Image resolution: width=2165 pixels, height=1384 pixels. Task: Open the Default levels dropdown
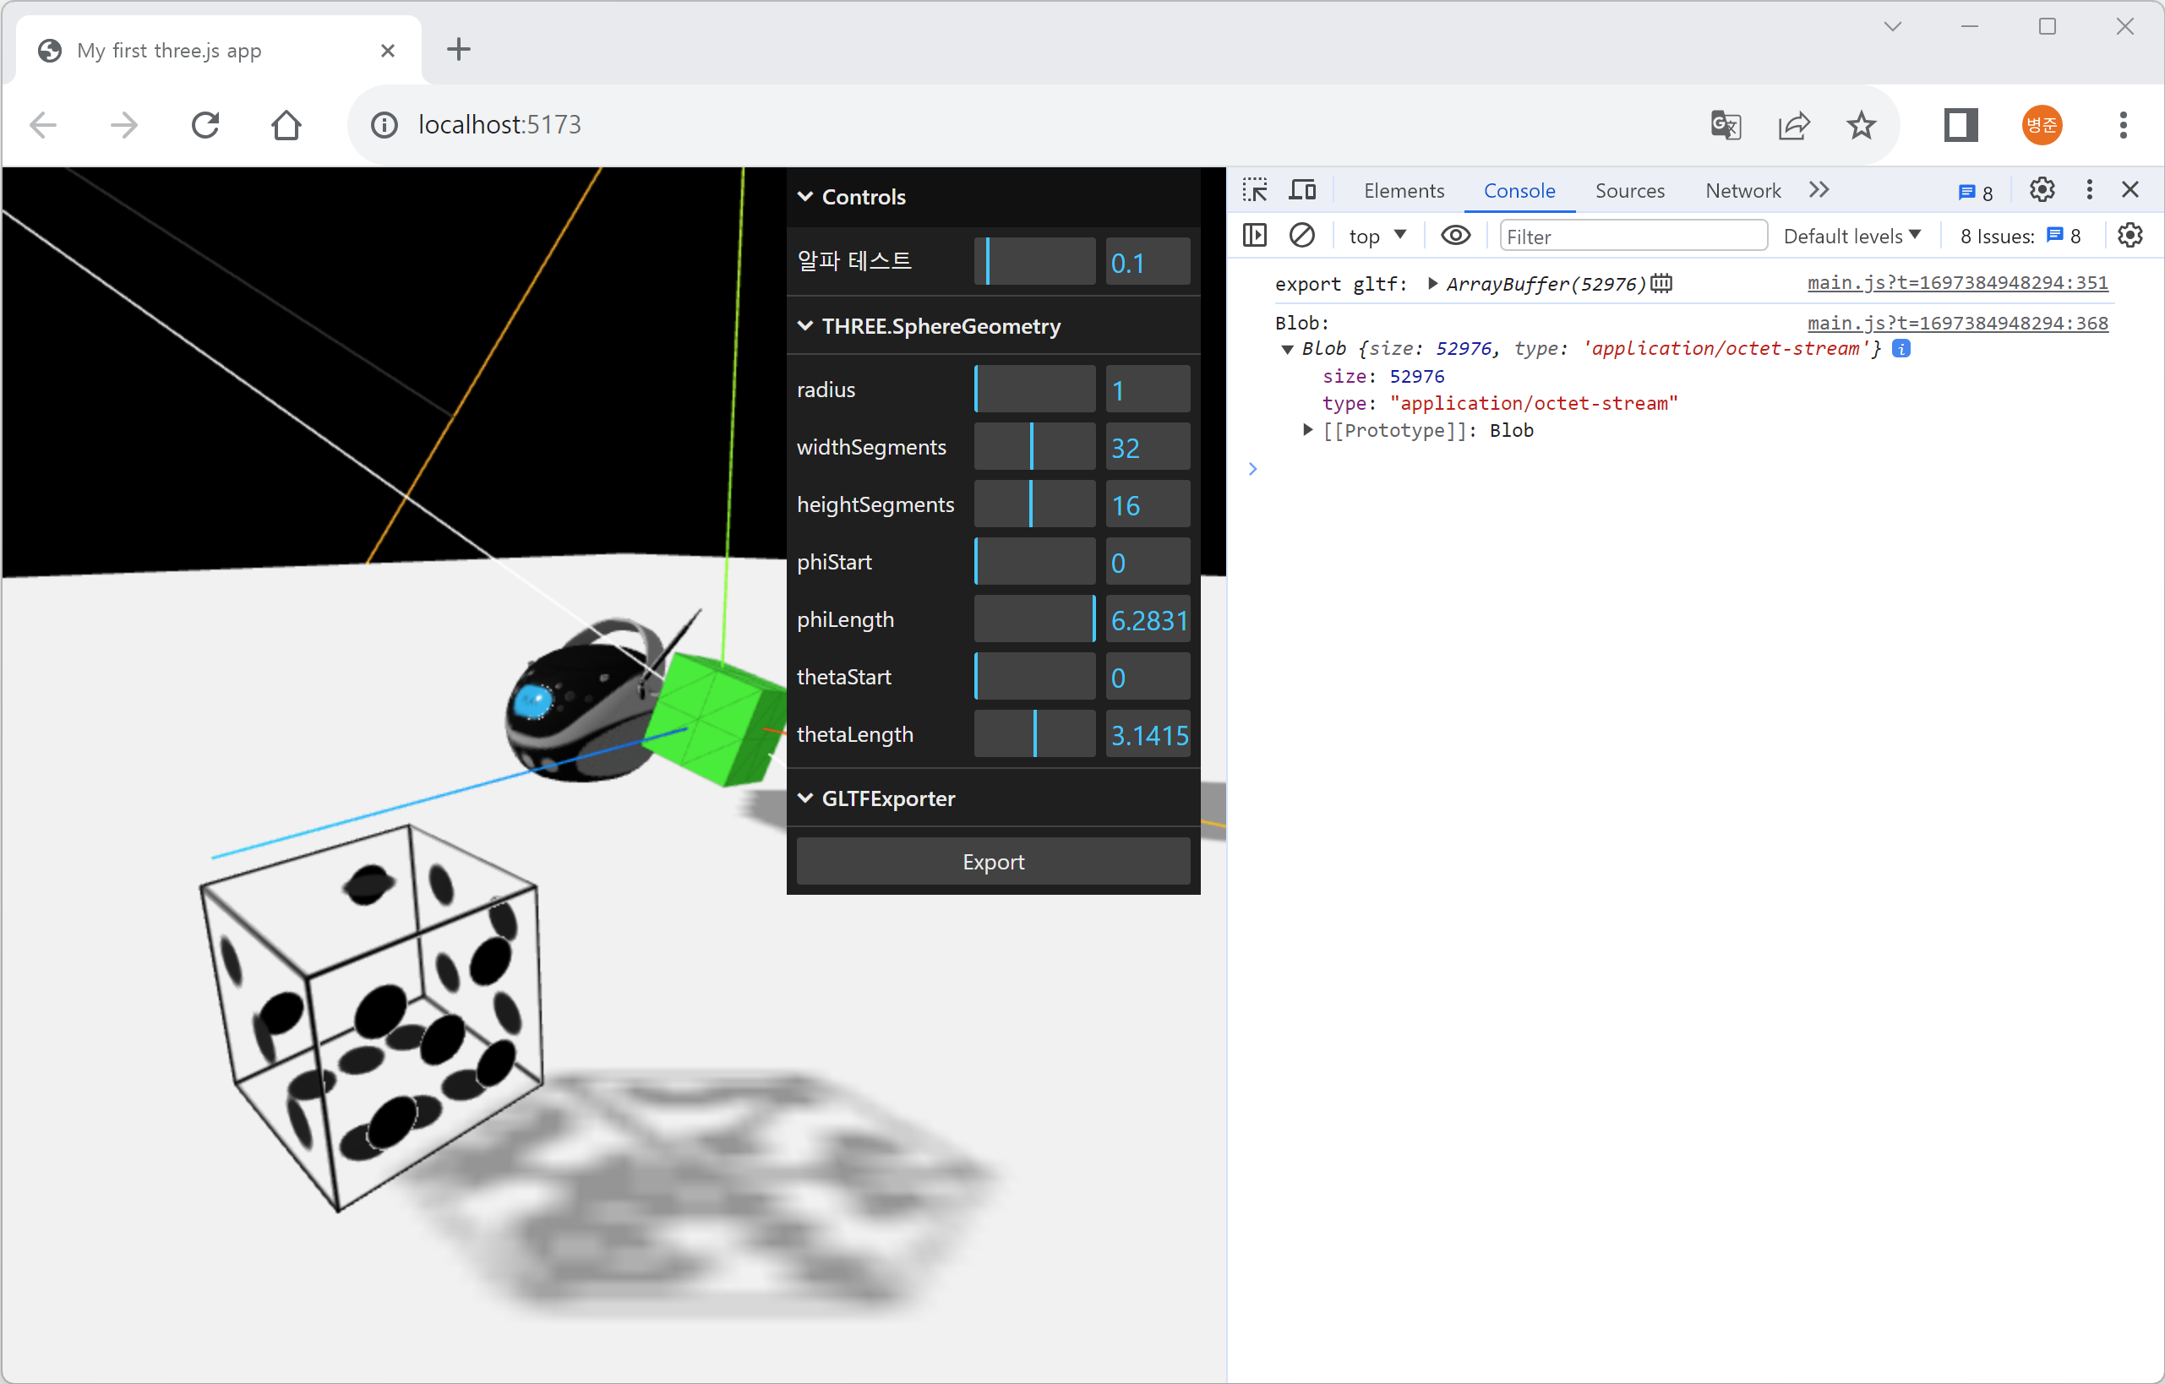click(1852, 237)
